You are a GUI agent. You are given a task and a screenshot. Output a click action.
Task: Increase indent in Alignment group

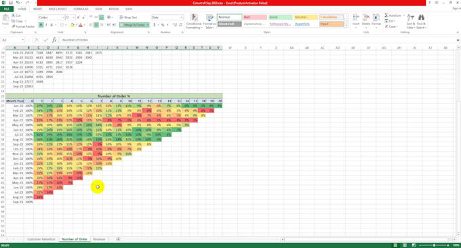coord(114,25)
